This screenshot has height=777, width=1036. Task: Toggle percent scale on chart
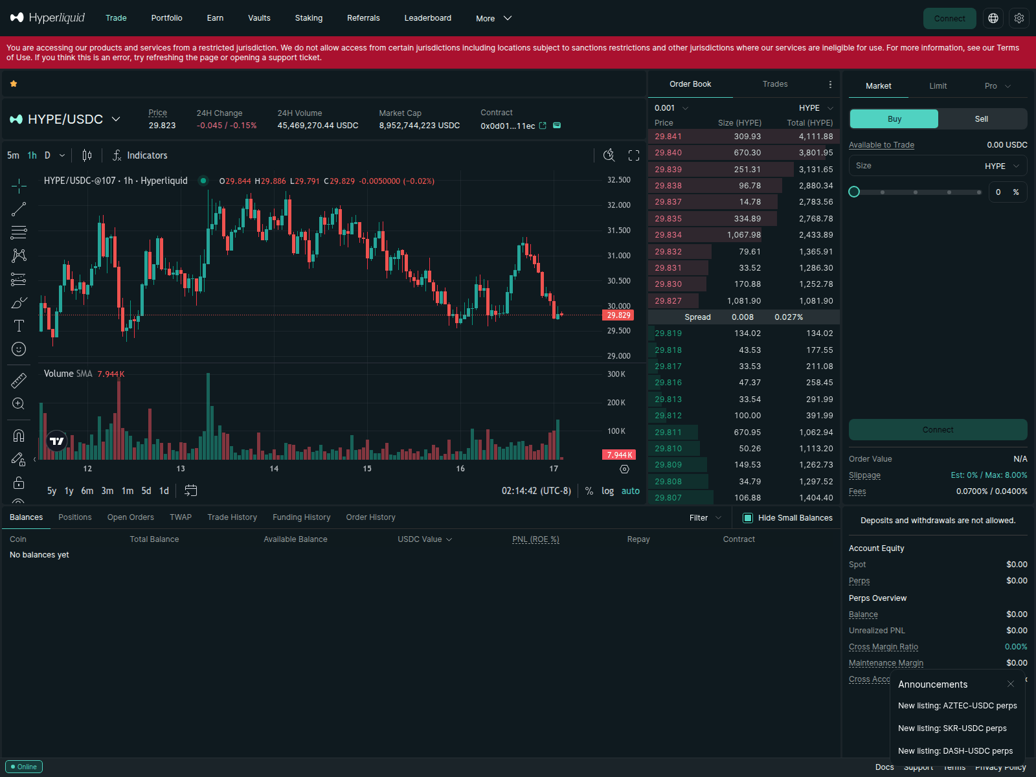pos(589,491)
